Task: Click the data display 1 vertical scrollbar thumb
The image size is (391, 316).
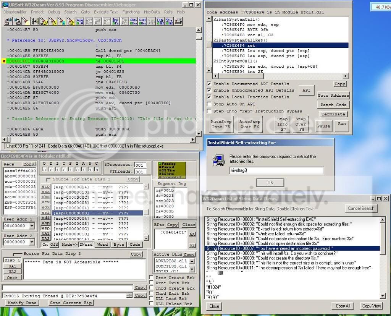Action: pos(146,212)
